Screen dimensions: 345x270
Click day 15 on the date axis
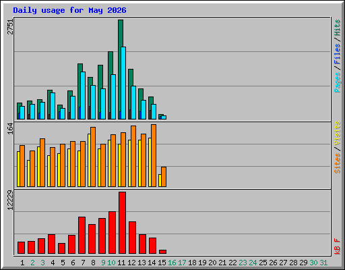click(162, 263)
